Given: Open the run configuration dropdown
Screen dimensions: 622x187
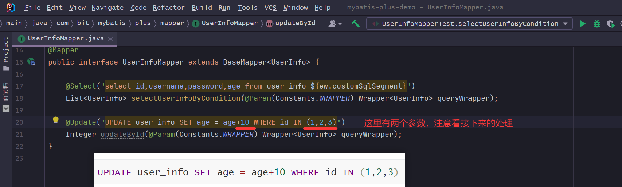Looking at the screenshot, I should (x=469, y=24).
